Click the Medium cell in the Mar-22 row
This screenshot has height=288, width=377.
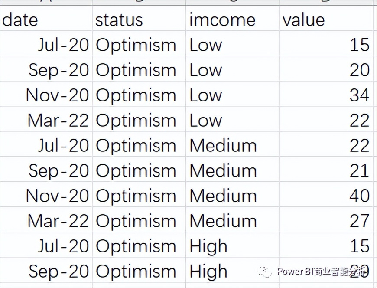[233, 219]
